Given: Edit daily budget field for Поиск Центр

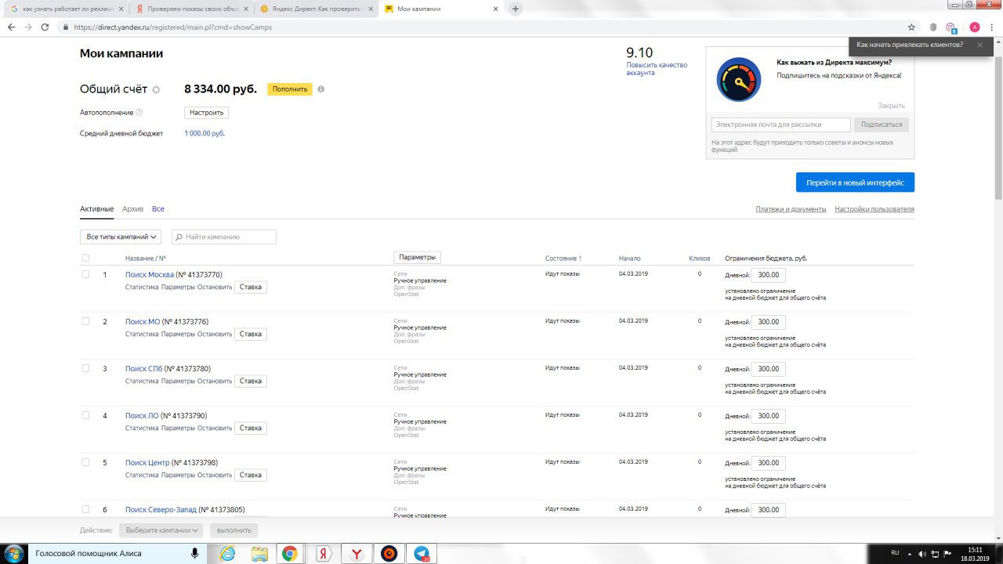Looking at the screenshot, I should tap(768, 463).
